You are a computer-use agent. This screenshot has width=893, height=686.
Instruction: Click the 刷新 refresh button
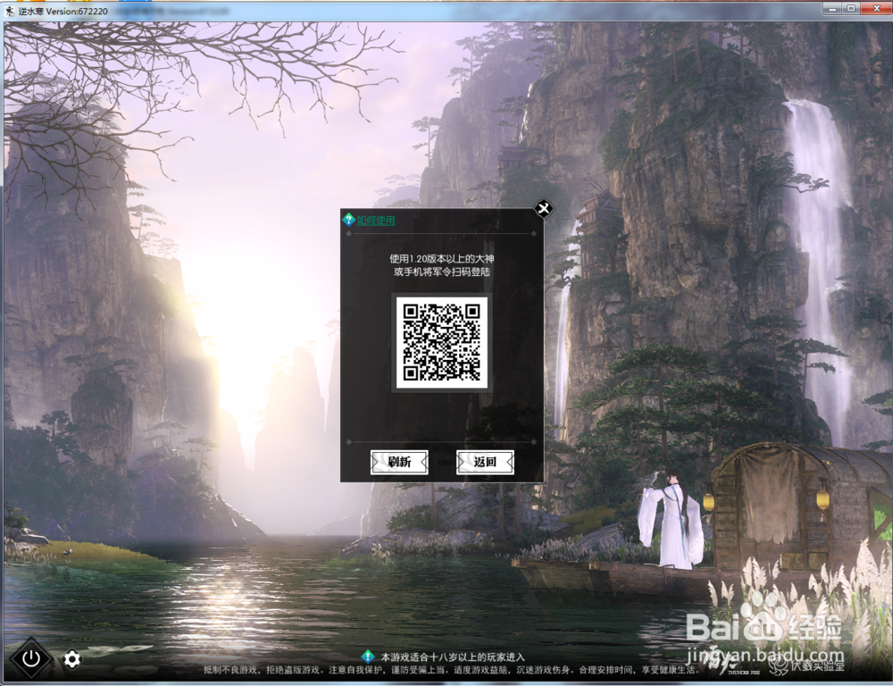pyautogui.click(x=399, y=462)
